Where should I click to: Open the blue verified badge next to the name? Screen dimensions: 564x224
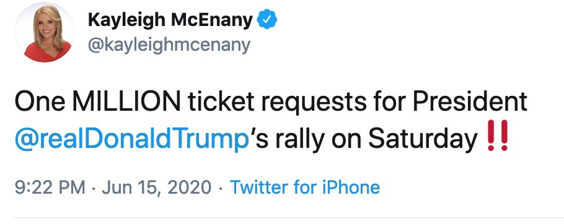point(267,19)
